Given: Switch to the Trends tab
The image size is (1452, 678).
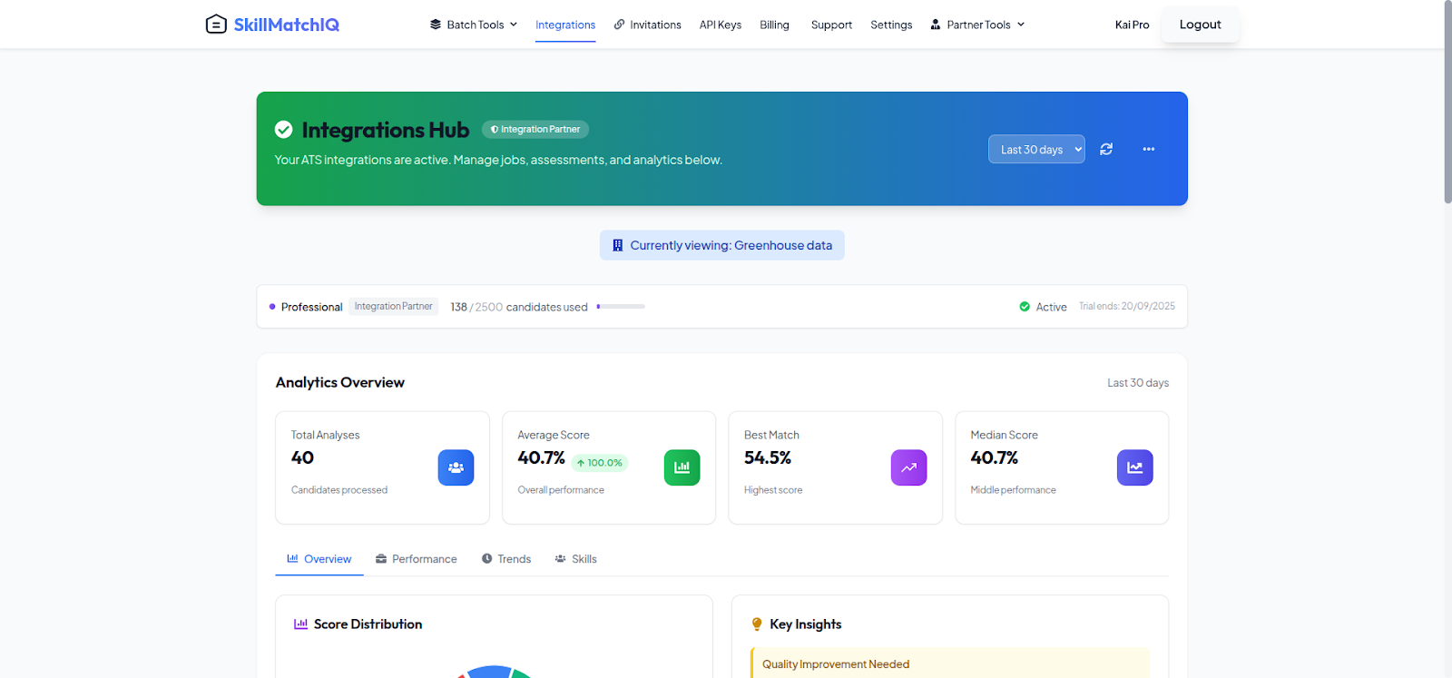Looking at the screenshot, I should pyautogui.click(x=505, y=559).
